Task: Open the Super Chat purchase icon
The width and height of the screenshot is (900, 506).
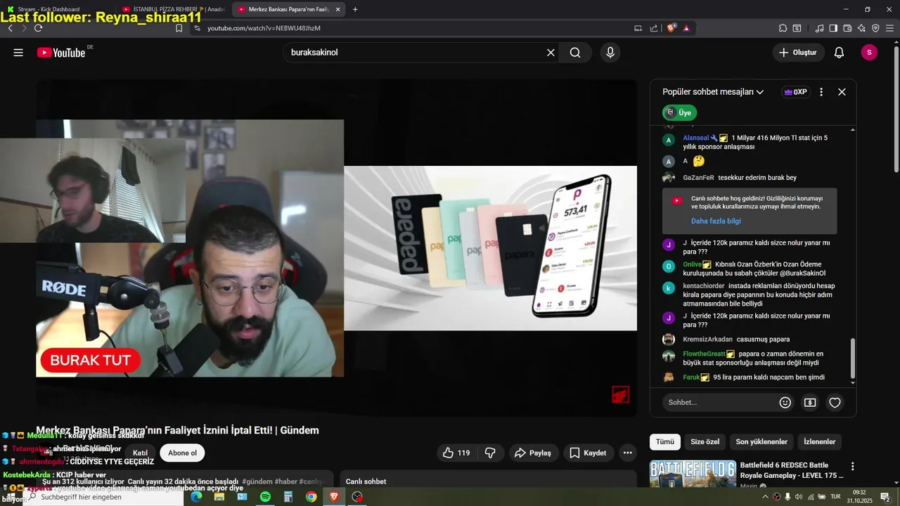Action: point(810,403)
